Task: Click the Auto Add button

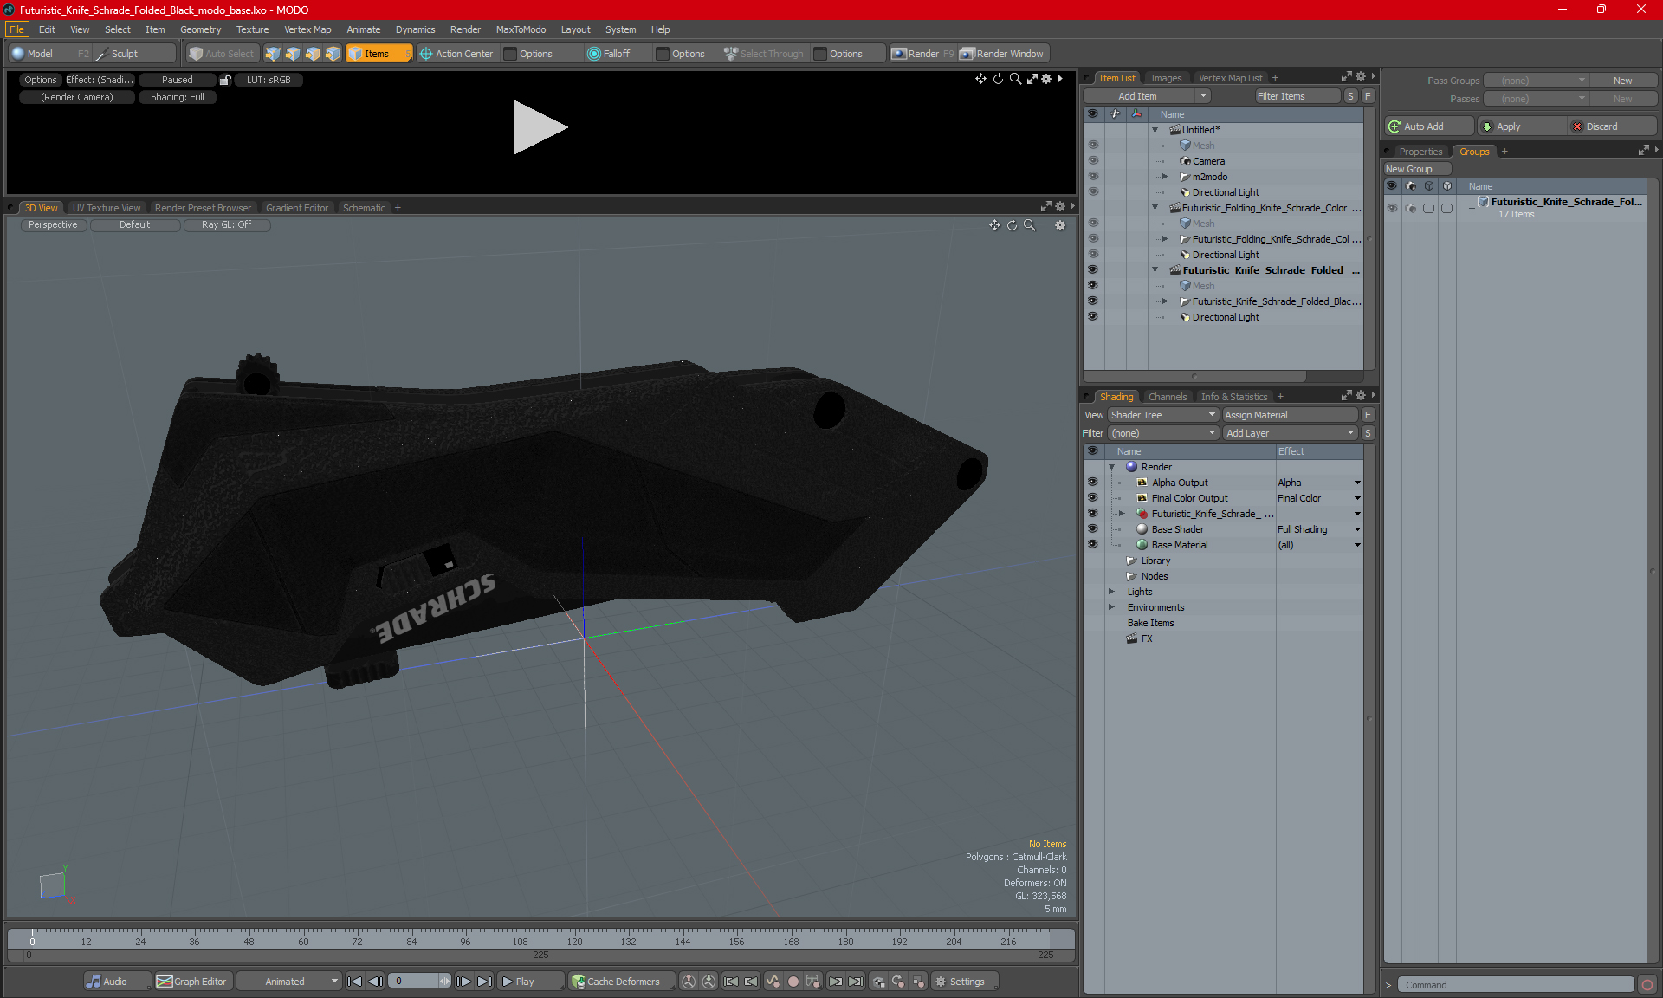Action: [1428, 126]
